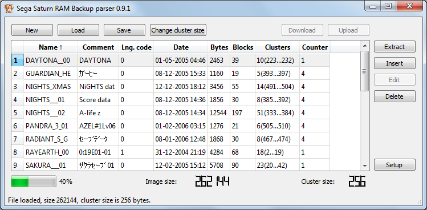Close the RAM Backup parser window
The image size is (427, 210).
click(x=409, y=6)
